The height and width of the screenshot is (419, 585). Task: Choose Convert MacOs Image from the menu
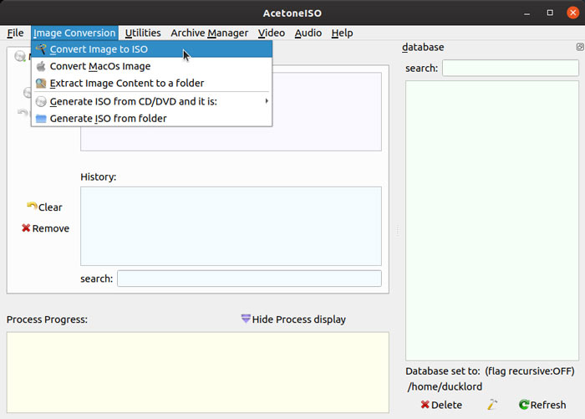pos(100,66)
